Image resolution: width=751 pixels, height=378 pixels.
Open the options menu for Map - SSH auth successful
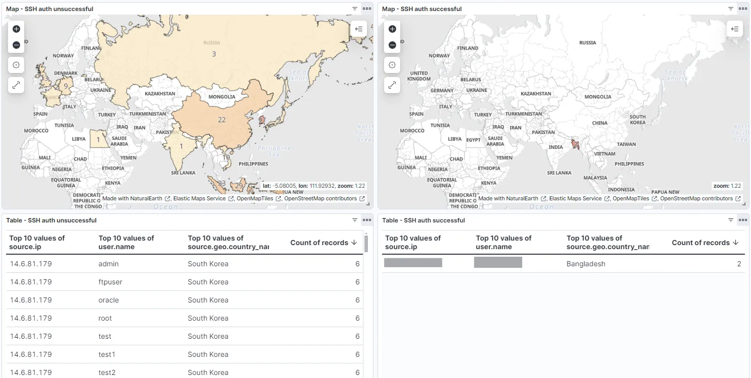pyautogui.click(x=742, y=9)
